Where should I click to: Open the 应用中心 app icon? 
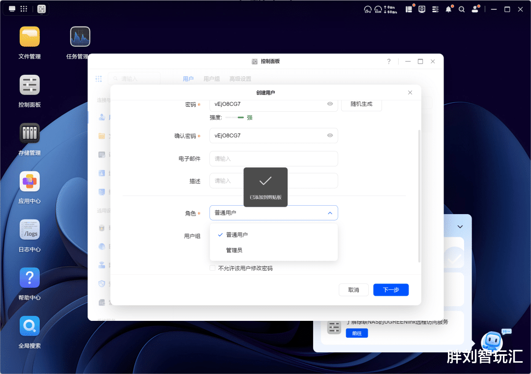click(x=29, y=182)
